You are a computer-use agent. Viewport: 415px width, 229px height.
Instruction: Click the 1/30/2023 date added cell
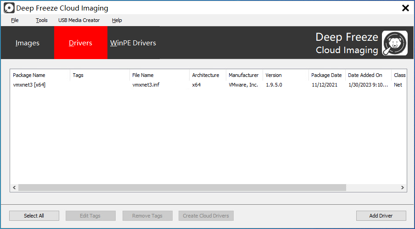[x=368, y=85]
